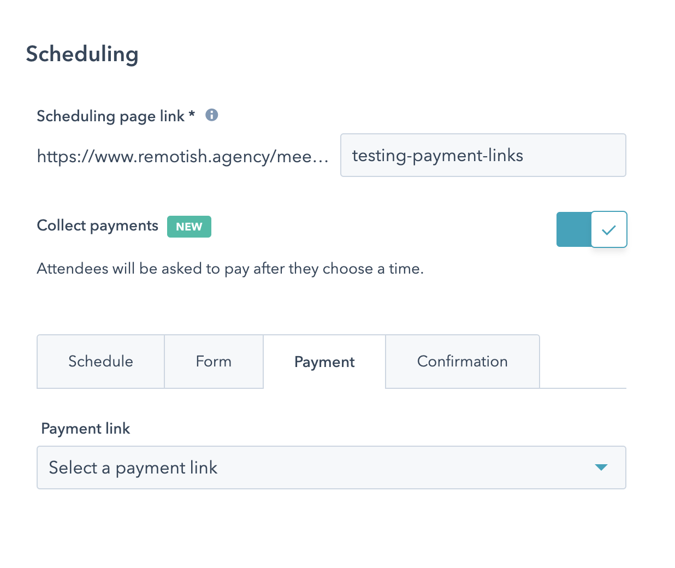
Task: Click the Payment link label
Action: (85, 429)
